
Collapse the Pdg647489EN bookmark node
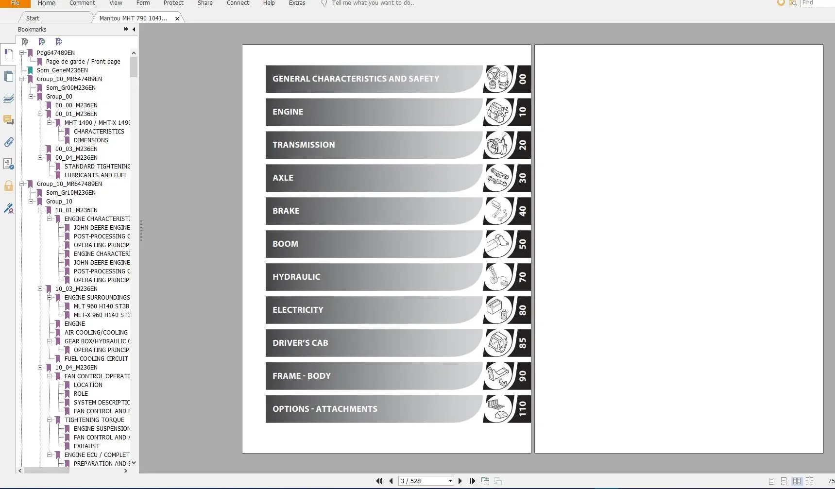pos(22,52)
